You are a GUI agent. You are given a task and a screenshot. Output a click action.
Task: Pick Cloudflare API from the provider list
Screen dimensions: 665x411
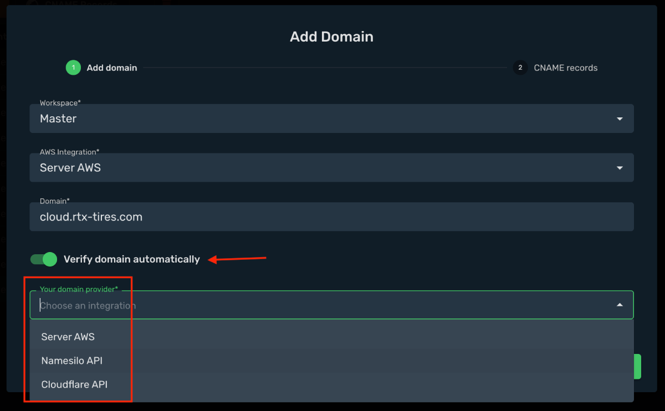pos(331,384)
